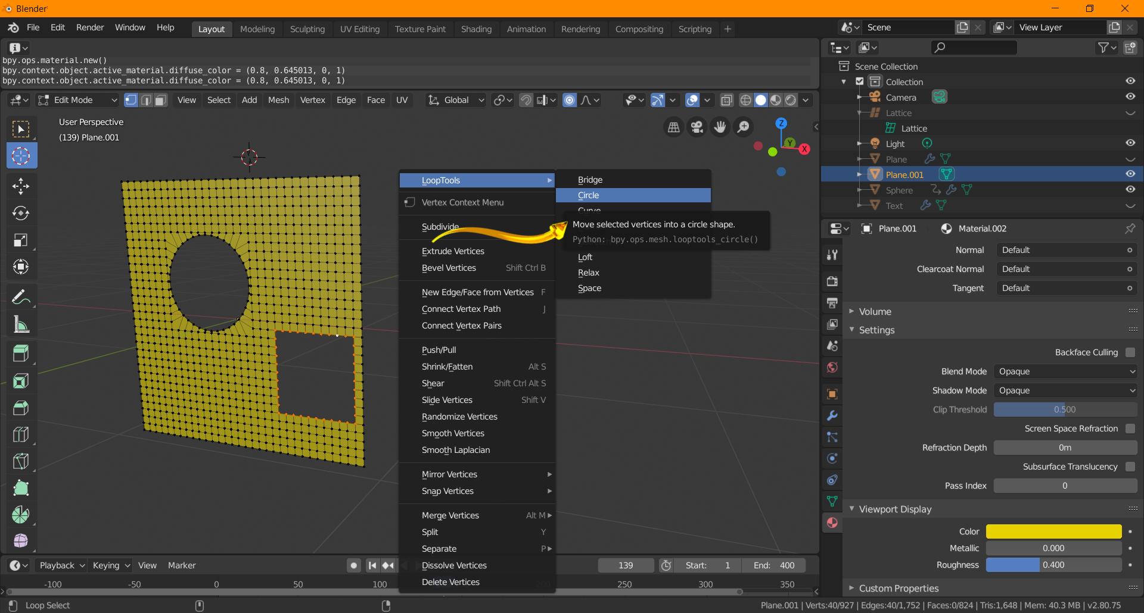The height and width of the screenshot is (613, 1144).
Task: Select the Knife tool
Action: pyautogui.click(x=21, y=461)
